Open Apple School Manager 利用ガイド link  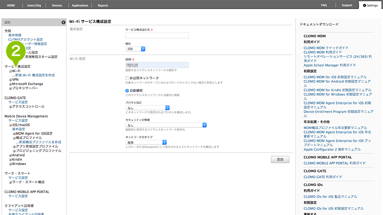[330, 65]
